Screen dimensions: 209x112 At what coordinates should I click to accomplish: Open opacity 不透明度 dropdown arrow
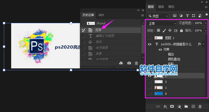[x=206, y=23]
